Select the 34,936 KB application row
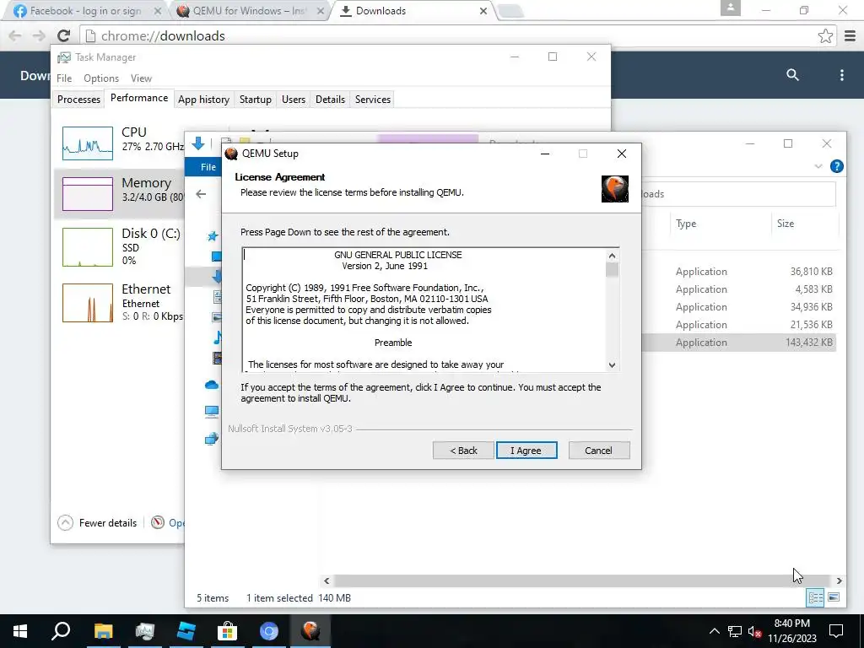 738,307
